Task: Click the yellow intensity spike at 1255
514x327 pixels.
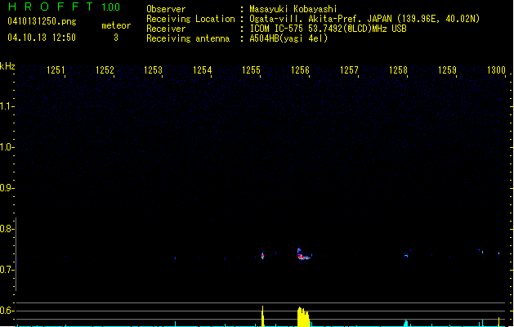Action: [x=262, y=316]
